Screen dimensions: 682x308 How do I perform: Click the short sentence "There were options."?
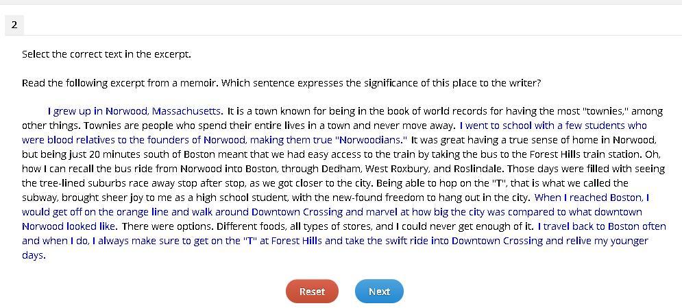tap(168, 226)
